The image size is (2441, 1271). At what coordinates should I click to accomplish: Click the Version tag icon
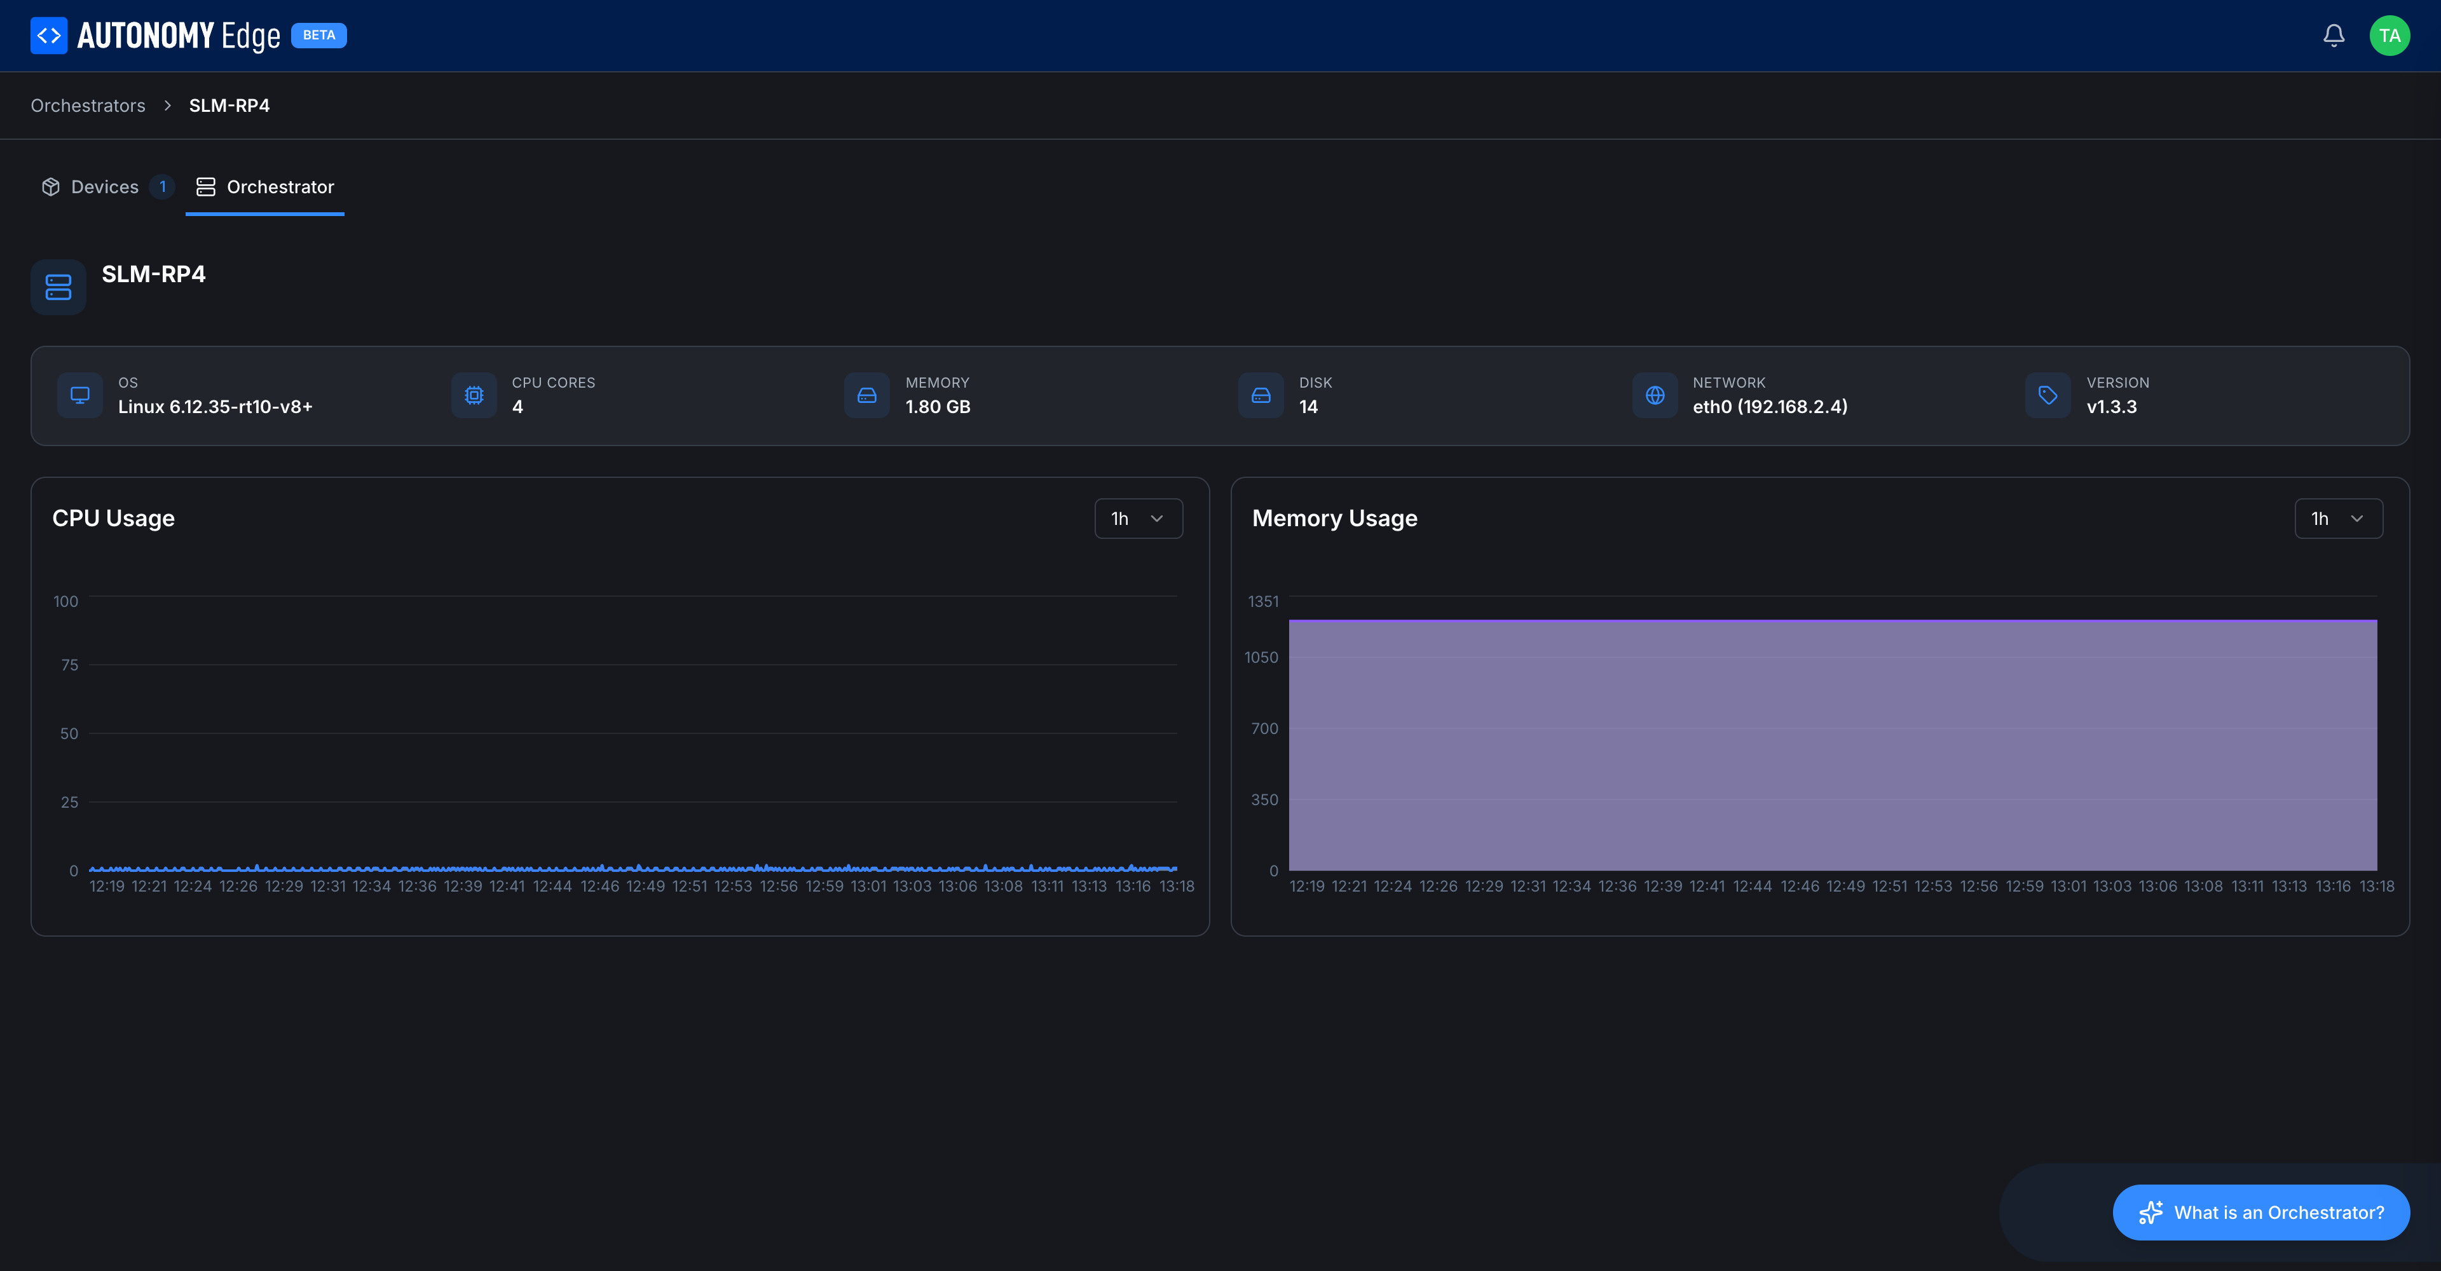click(x=2049, y=395)
